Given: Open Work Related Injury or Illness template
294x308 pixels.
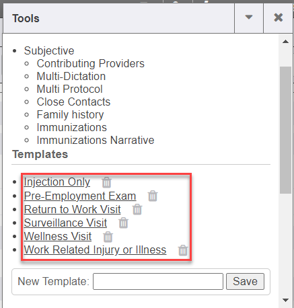Looking at the screenshot, I should (95, 249).
